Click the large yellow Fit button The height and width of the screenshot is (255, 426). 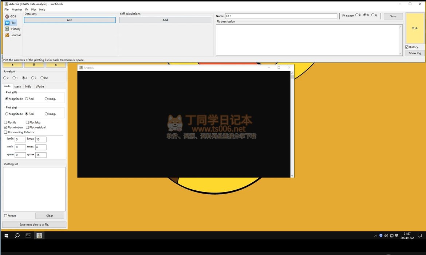(x=415, y=28)
